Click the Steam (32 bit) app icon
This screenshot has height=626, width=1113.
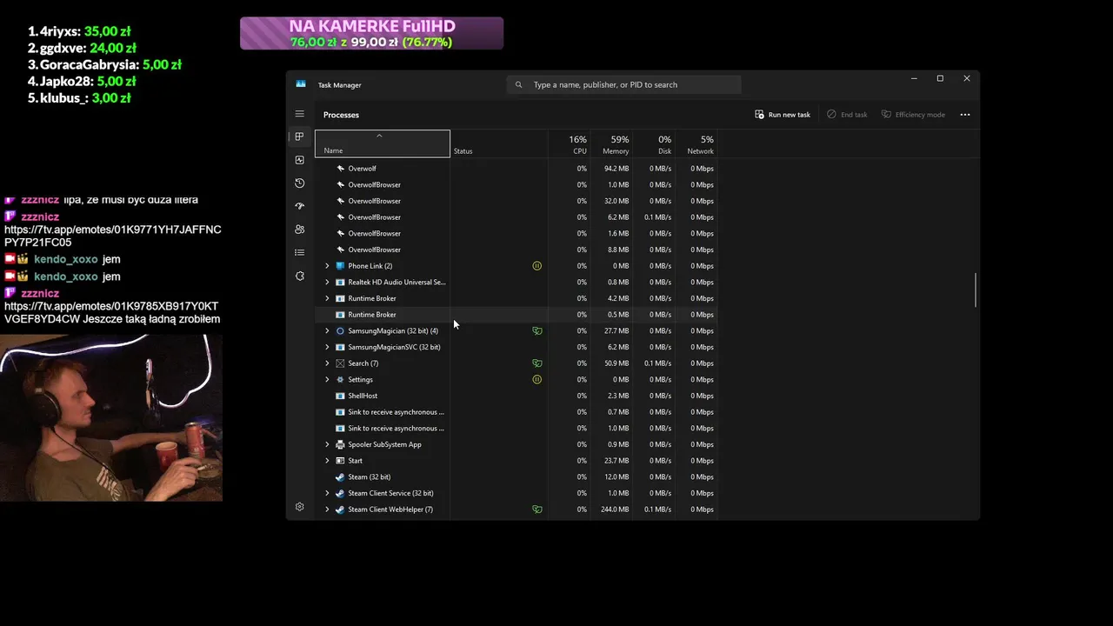click(340, 476)
